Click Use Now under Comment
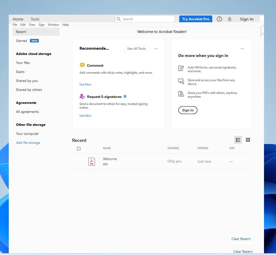Image resolution: width=276 pixels, height=255 pixels. (85, 84)
